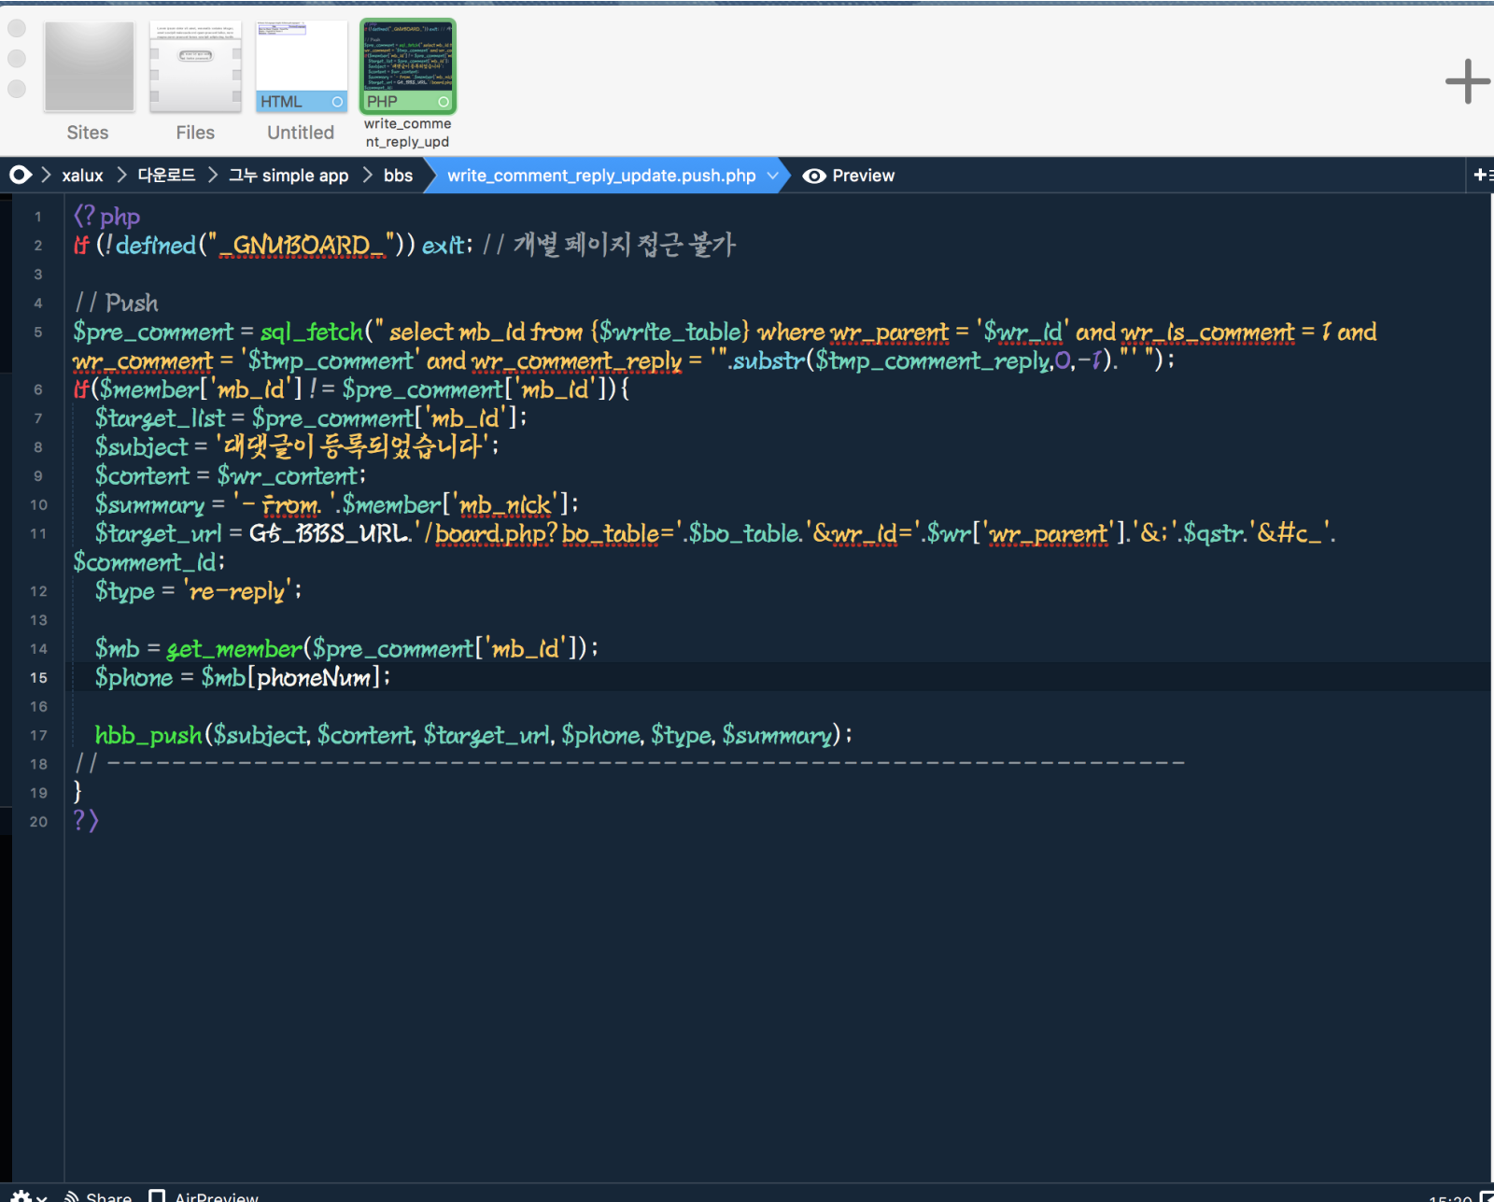Viewport: 1494px width, 1202px height.
Task: Click the split view plus icon
Action: (1481, 176)
